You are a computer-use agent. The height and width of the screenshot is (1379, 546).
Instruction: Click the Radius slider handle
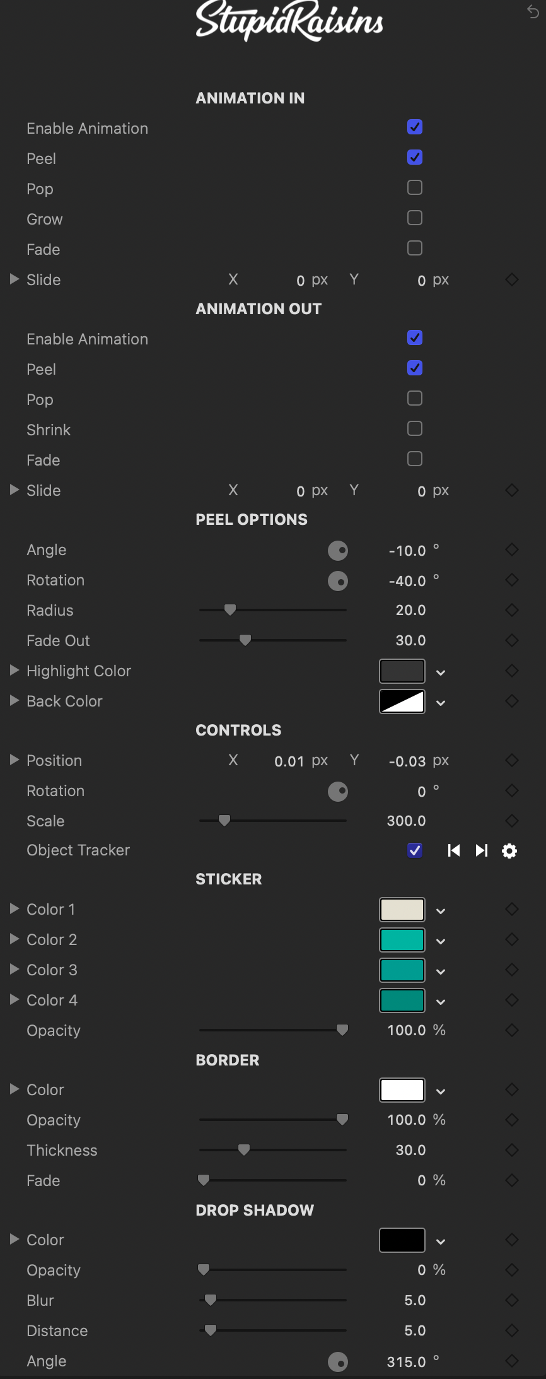click(230, 610)
